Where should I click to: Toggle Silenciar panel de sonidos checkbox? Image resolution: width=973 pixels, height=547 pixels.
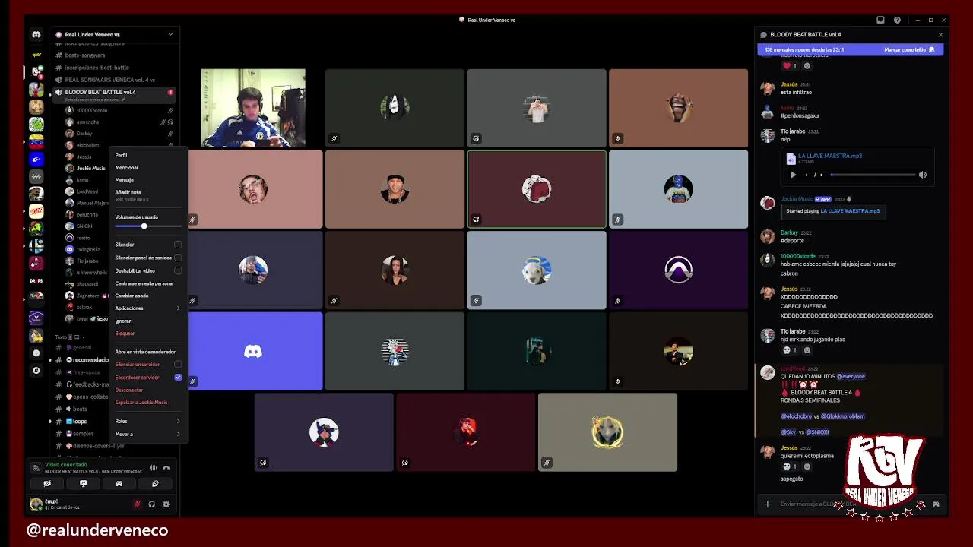click(178, 258)
